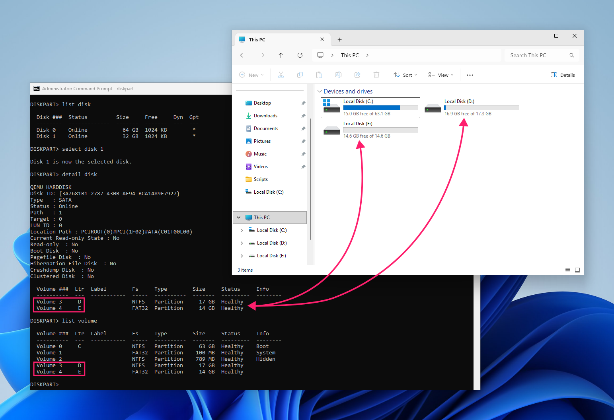Click the search magnifier icon
Image resolution: width=614 pixels, height=420 pixels.
[x=572, y=55]
